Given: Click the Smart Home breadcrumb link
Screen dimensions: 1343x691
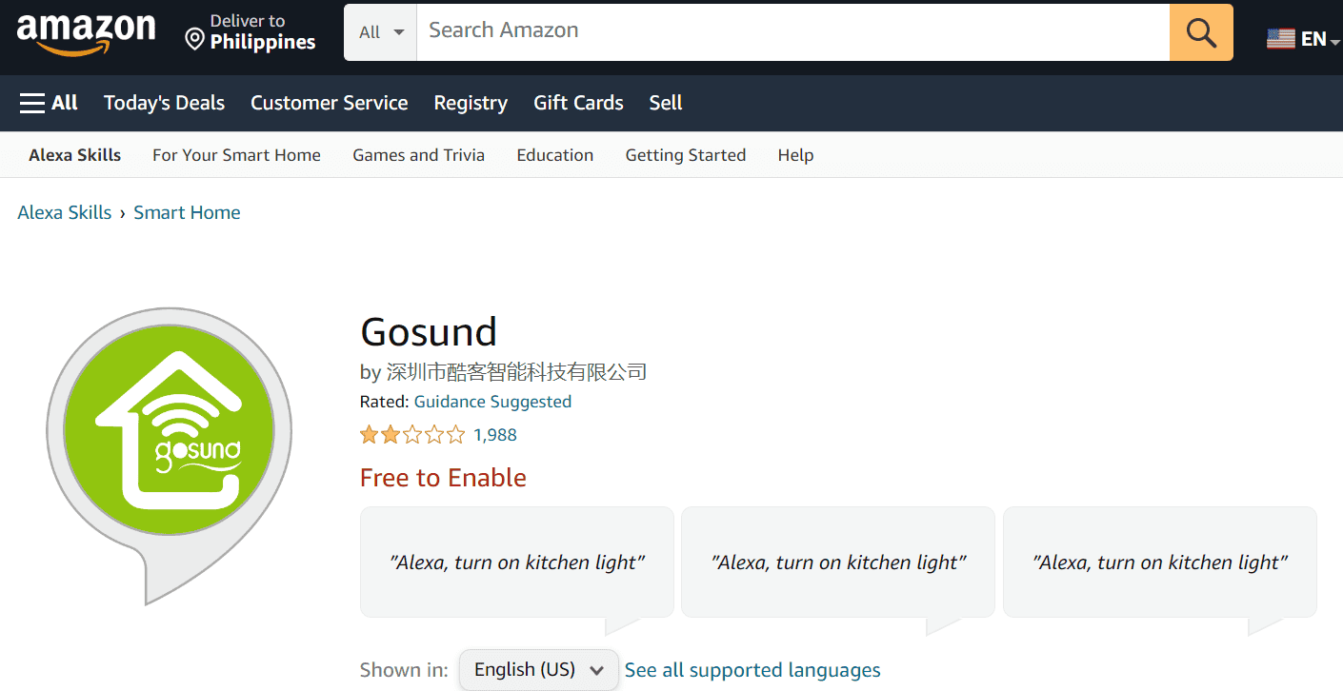Looking at the screenshot, I should [x=187, y=212].
